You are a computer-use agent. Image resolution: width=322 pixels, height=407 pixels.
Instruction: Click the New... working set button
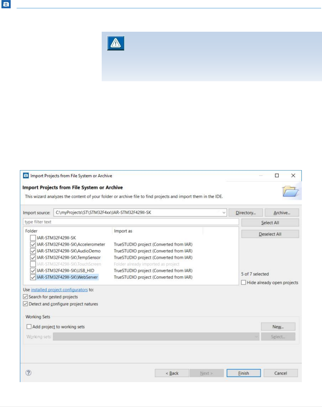pyautogui.click(x=278, y=327)
